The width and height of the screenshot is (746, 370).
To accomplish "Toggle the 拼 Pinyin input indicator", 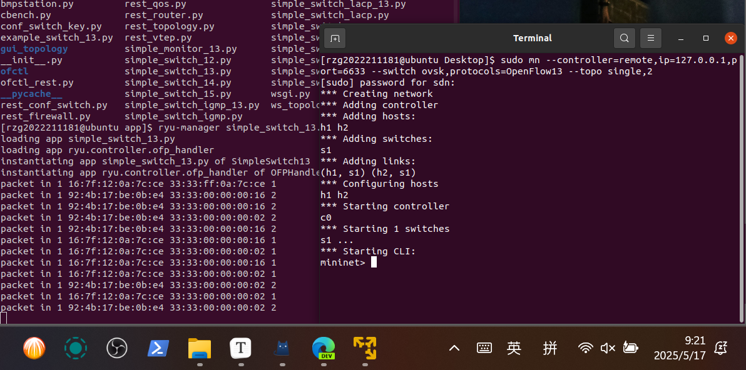I will [550, 348].
